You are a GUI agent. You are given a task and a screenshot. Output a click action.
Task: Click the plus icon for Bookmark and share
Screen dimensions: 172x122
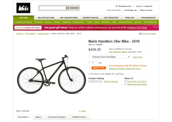[x=125, y=84]
